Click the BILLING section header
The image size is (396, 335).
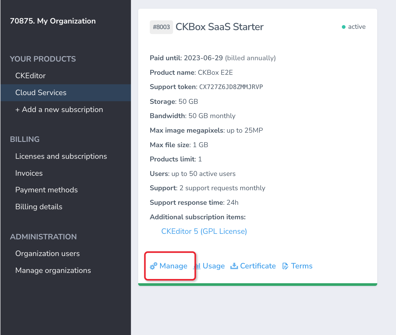coord(25,139)
